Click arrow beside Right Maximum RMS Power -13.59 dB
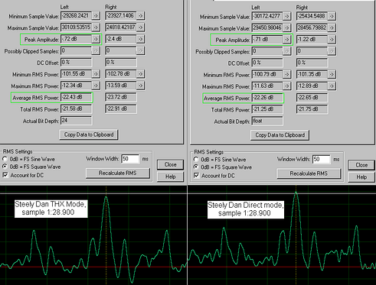This screenshot has height=285, width=376. coord(140,86)
